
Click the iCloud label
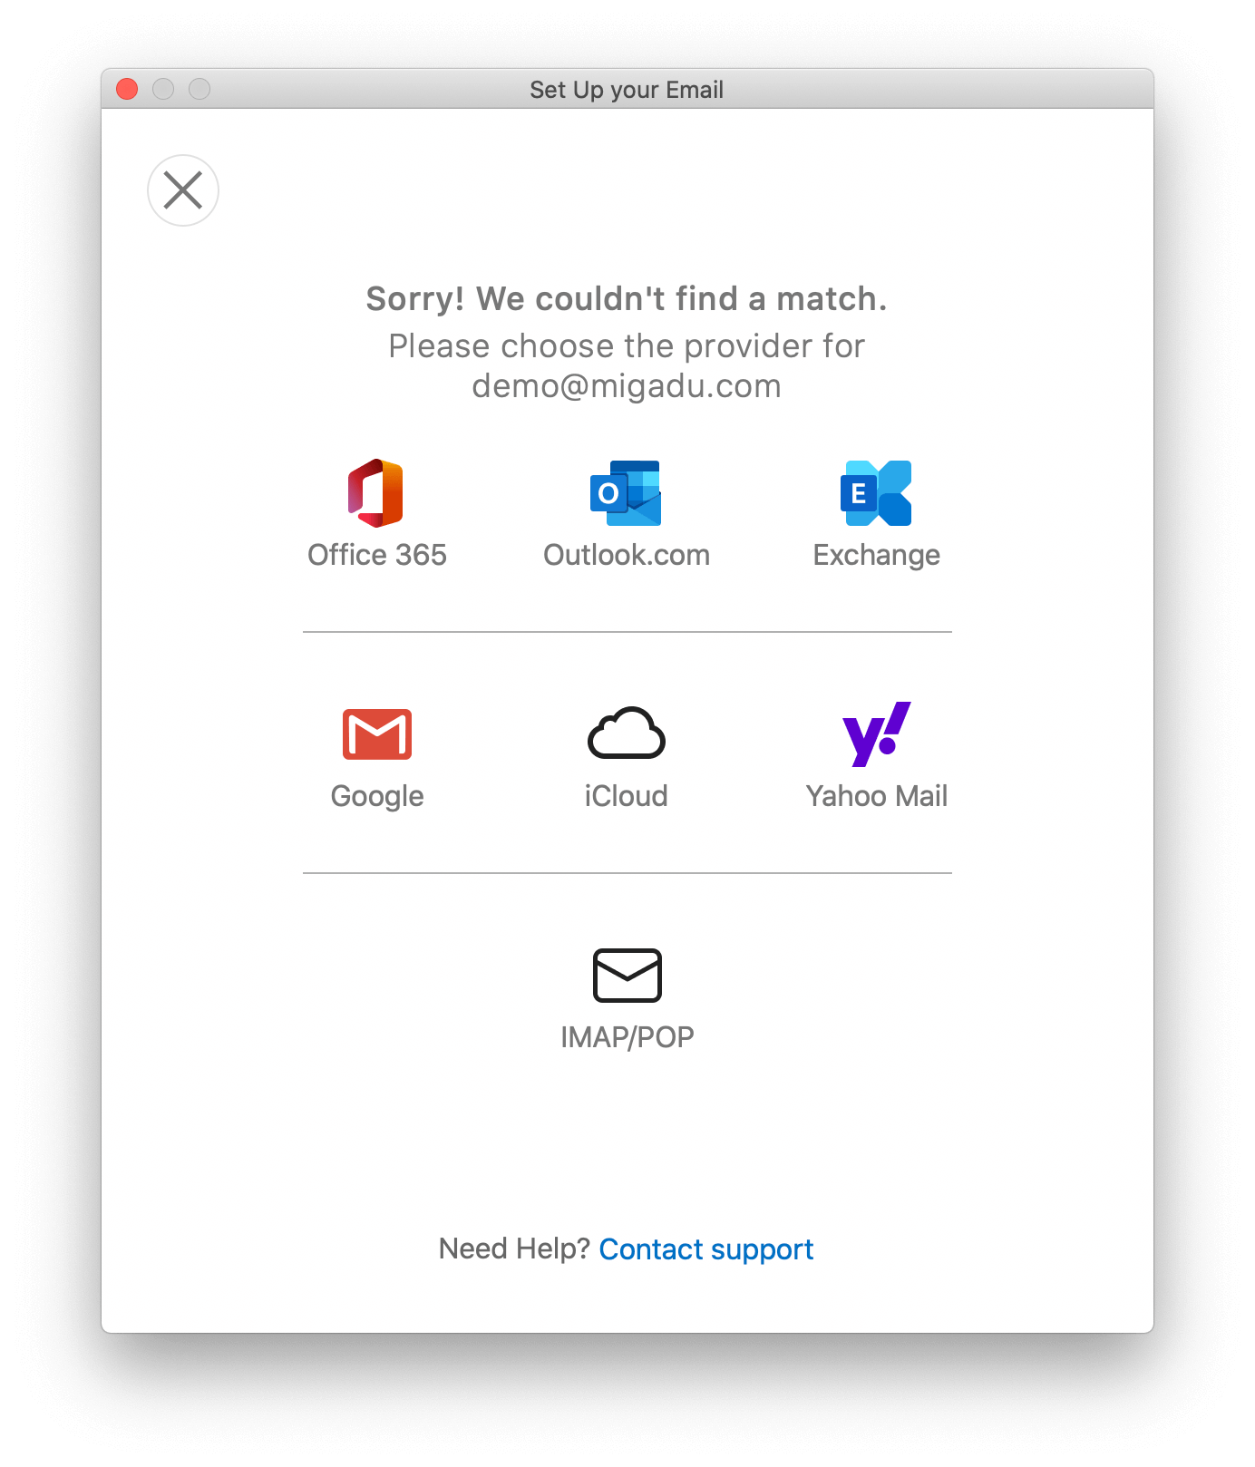point(626,796)
